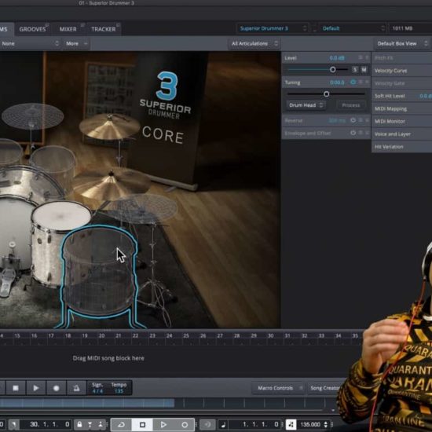
Task: Toggle Envelope and Offset power button
Action: tap(353, 133)
